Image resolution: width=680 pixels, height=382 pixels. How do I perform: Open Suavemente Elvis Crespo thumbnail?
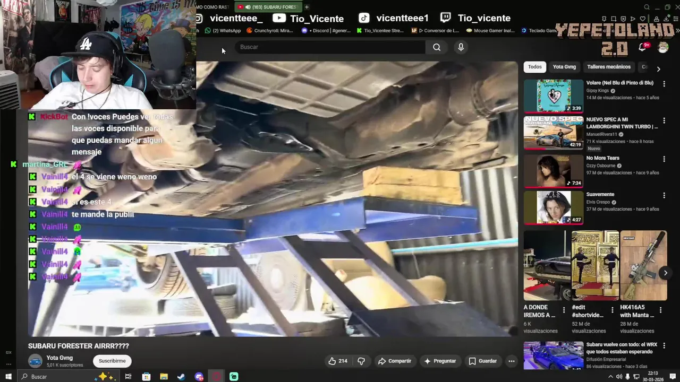pos(554,207)
